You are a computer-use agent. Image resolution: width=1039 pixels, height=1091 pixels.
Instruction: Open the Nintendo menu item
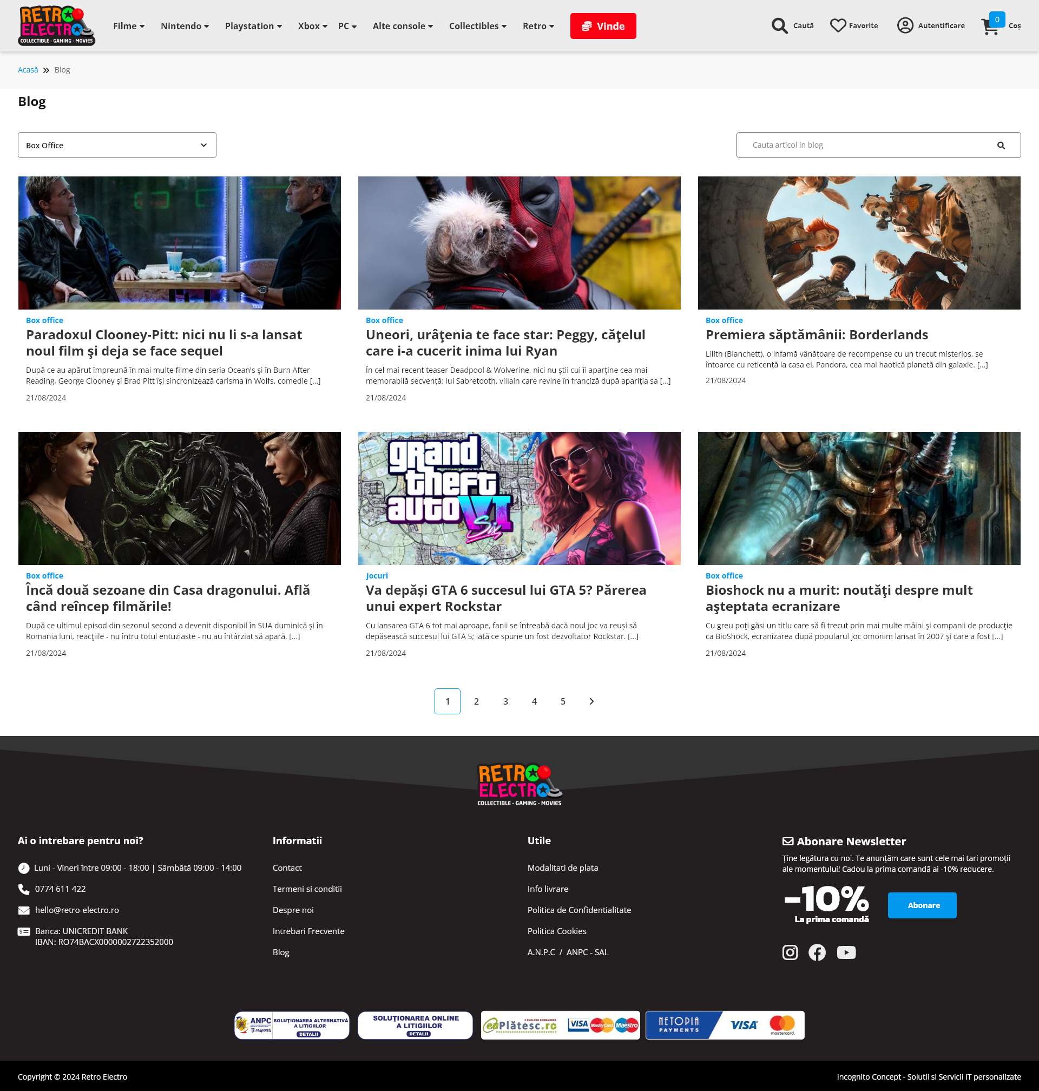[x=185, y=26]
